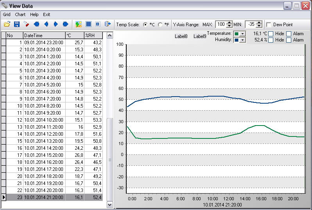This screenshot has height=210, width=312.
Task: Enable Alarm for the humidity line
Action: pos(289,40)
